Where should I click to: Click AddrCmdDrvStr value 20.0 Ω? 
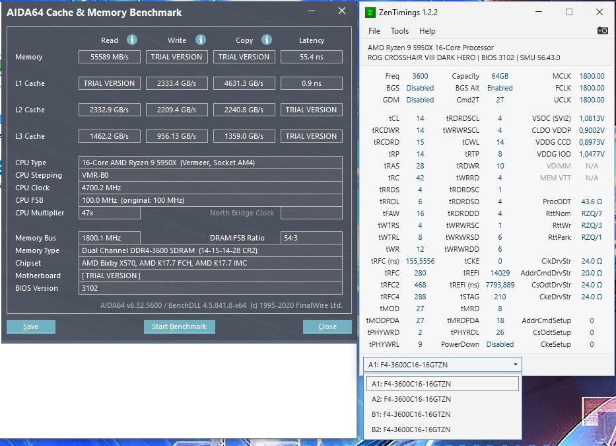point(592,273)
